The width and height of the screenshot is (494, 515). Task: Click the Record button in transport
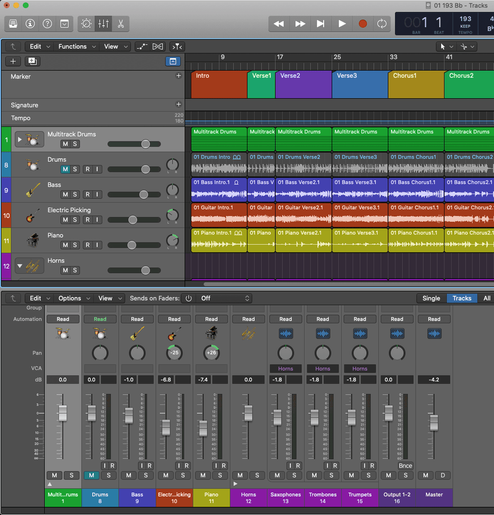click(362, 24)
